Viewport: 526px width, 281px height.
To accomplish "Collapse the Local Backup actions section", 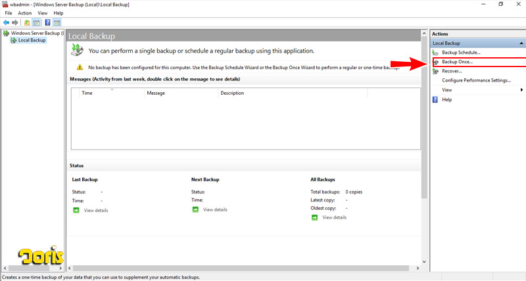I will (x=521, y=43).
